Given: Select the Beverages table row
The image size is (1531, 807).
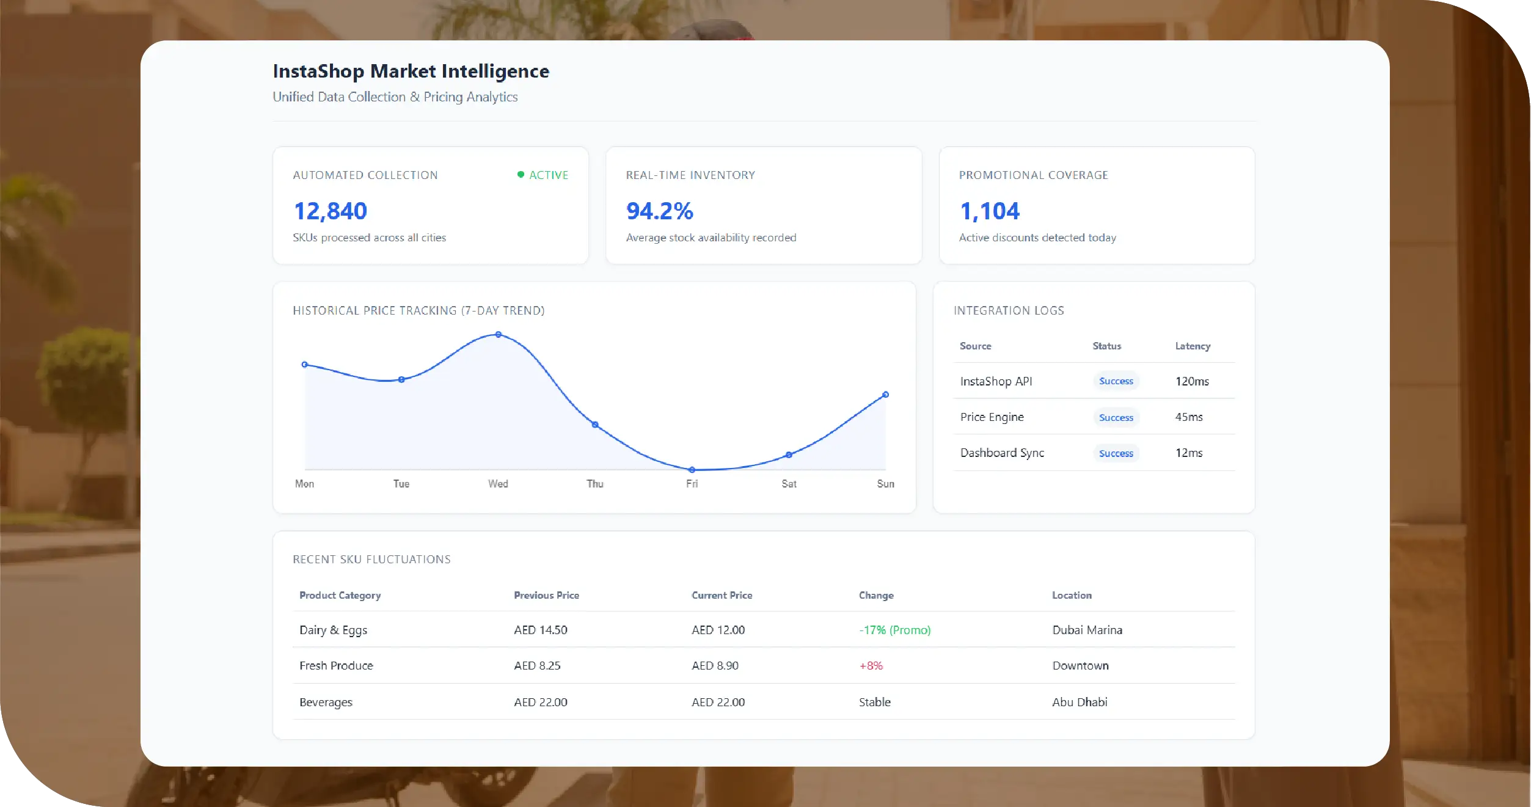Looking at the screenshot, I should [x=326, y=702].
